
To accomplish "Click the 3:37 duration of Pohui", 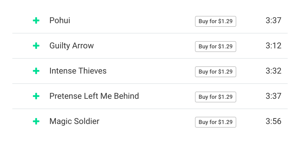I will tap(273, 21).
